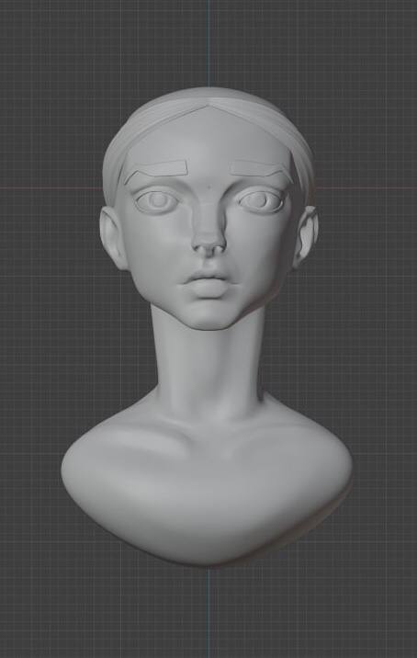Click the chest base of the bust
Screen dimensions: 417x658
[207, 482]
